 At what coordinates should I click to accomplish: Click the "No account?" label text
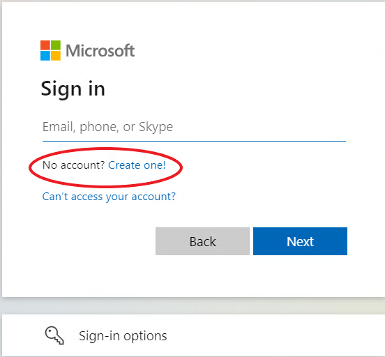click(x=74, y=165)
